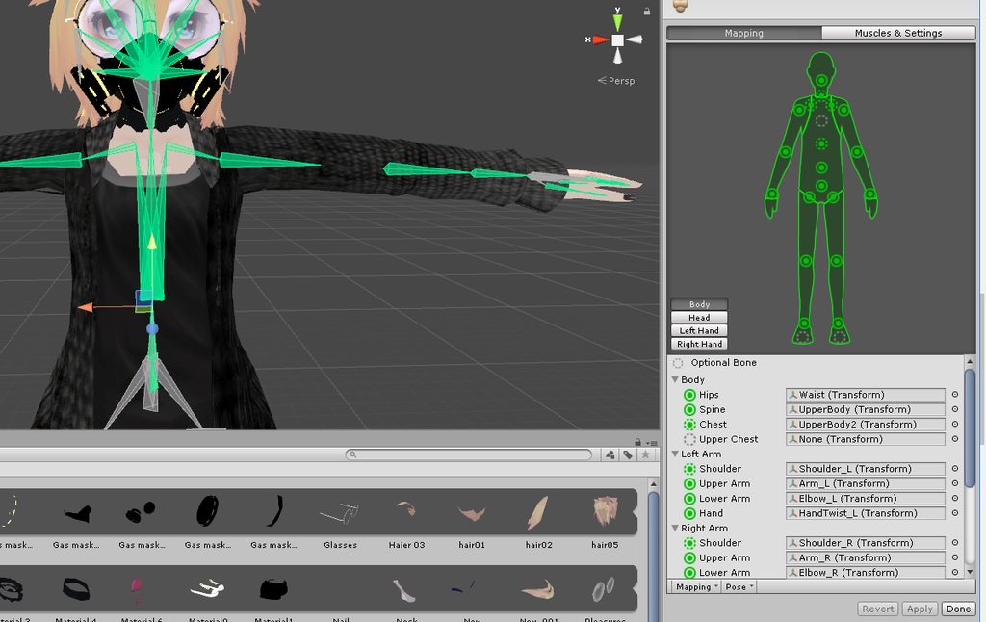Filter project assets by type icon
This screenshot has width=986, height=622.
click(x=610, y=454)
